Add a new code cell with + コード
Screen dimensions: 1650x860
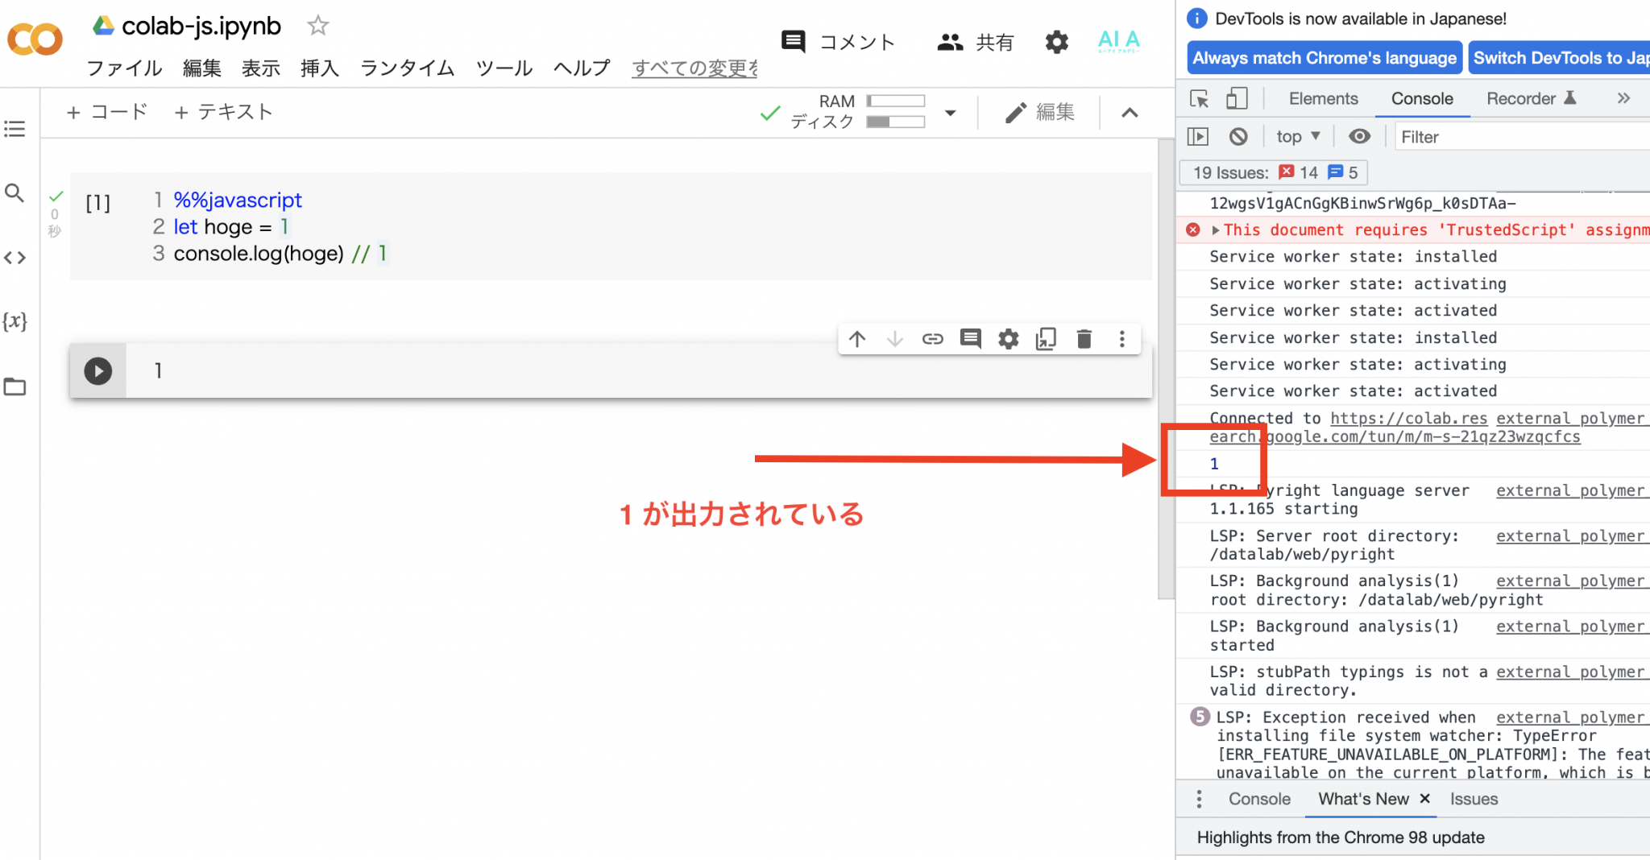point(107,112)
